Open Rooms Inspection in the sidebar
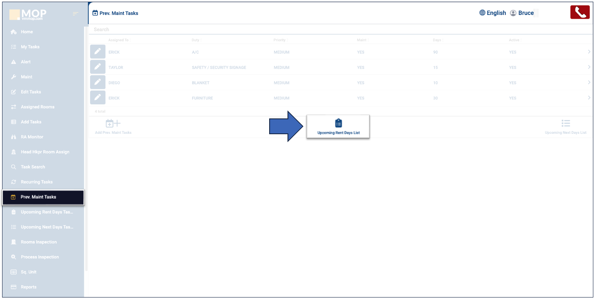The image size is (595, 300). pos(38,242)
